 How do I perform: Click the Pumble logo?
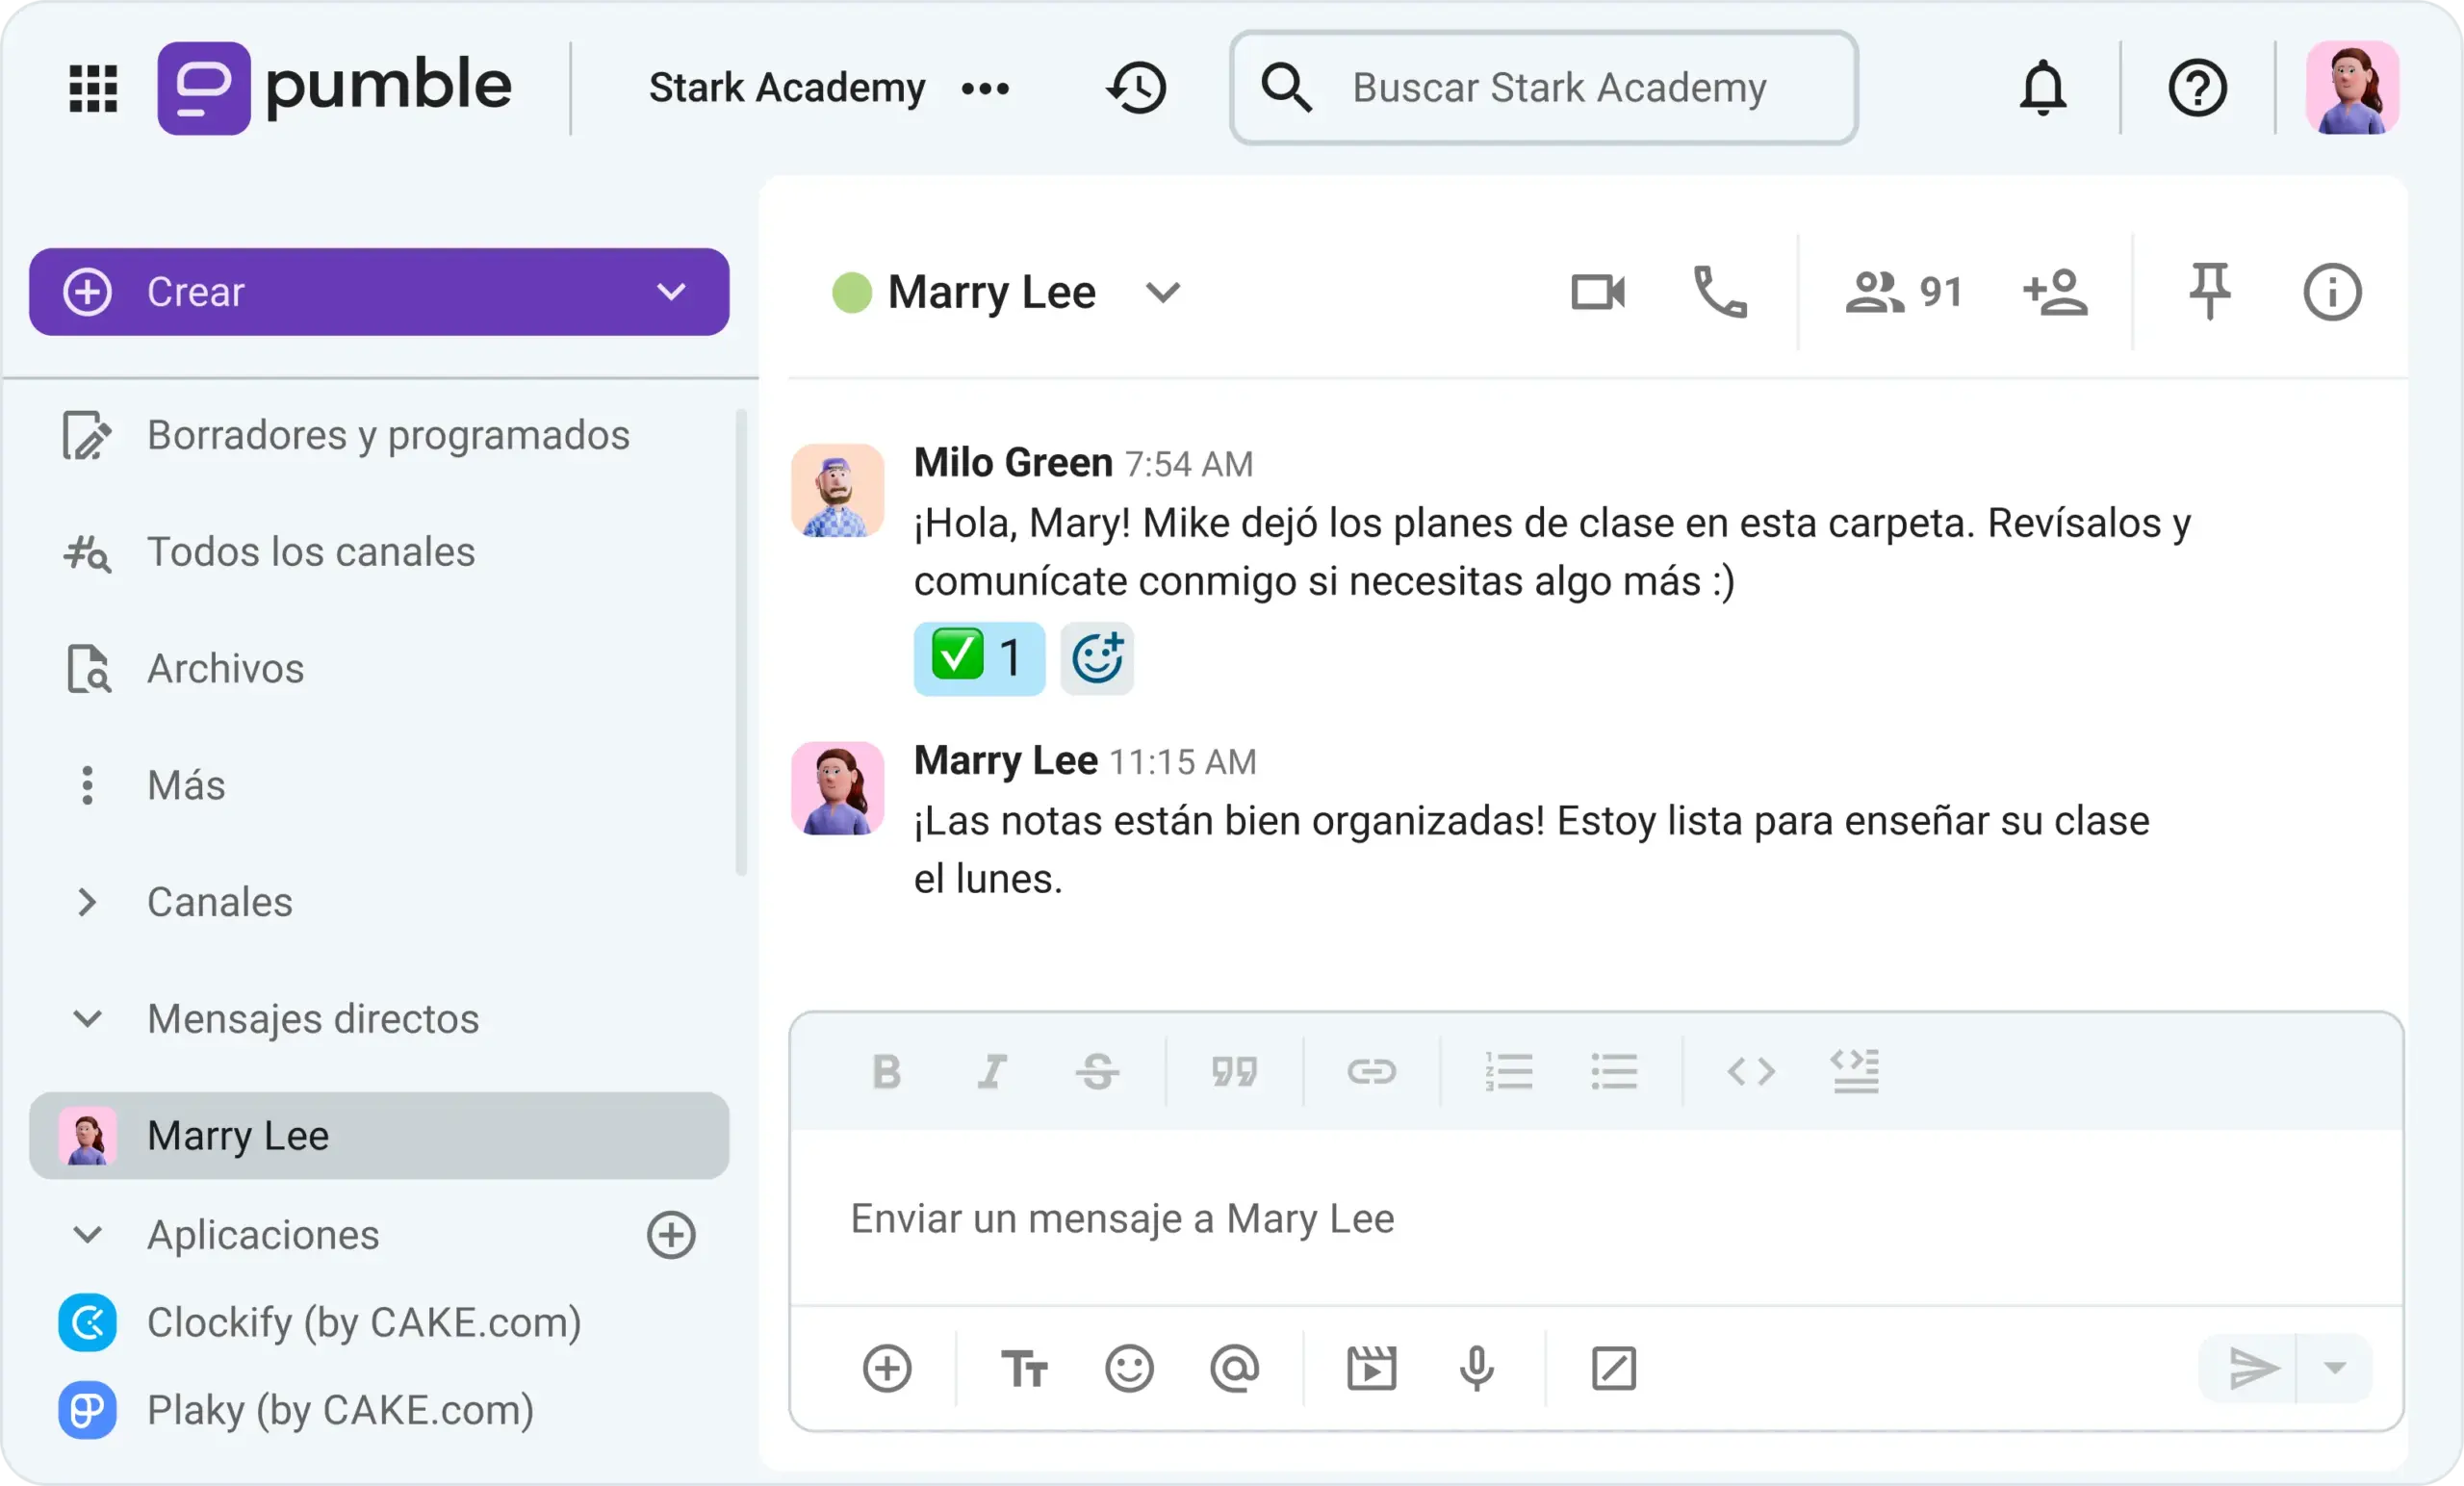pyautogui.click(x=334, y=88)
